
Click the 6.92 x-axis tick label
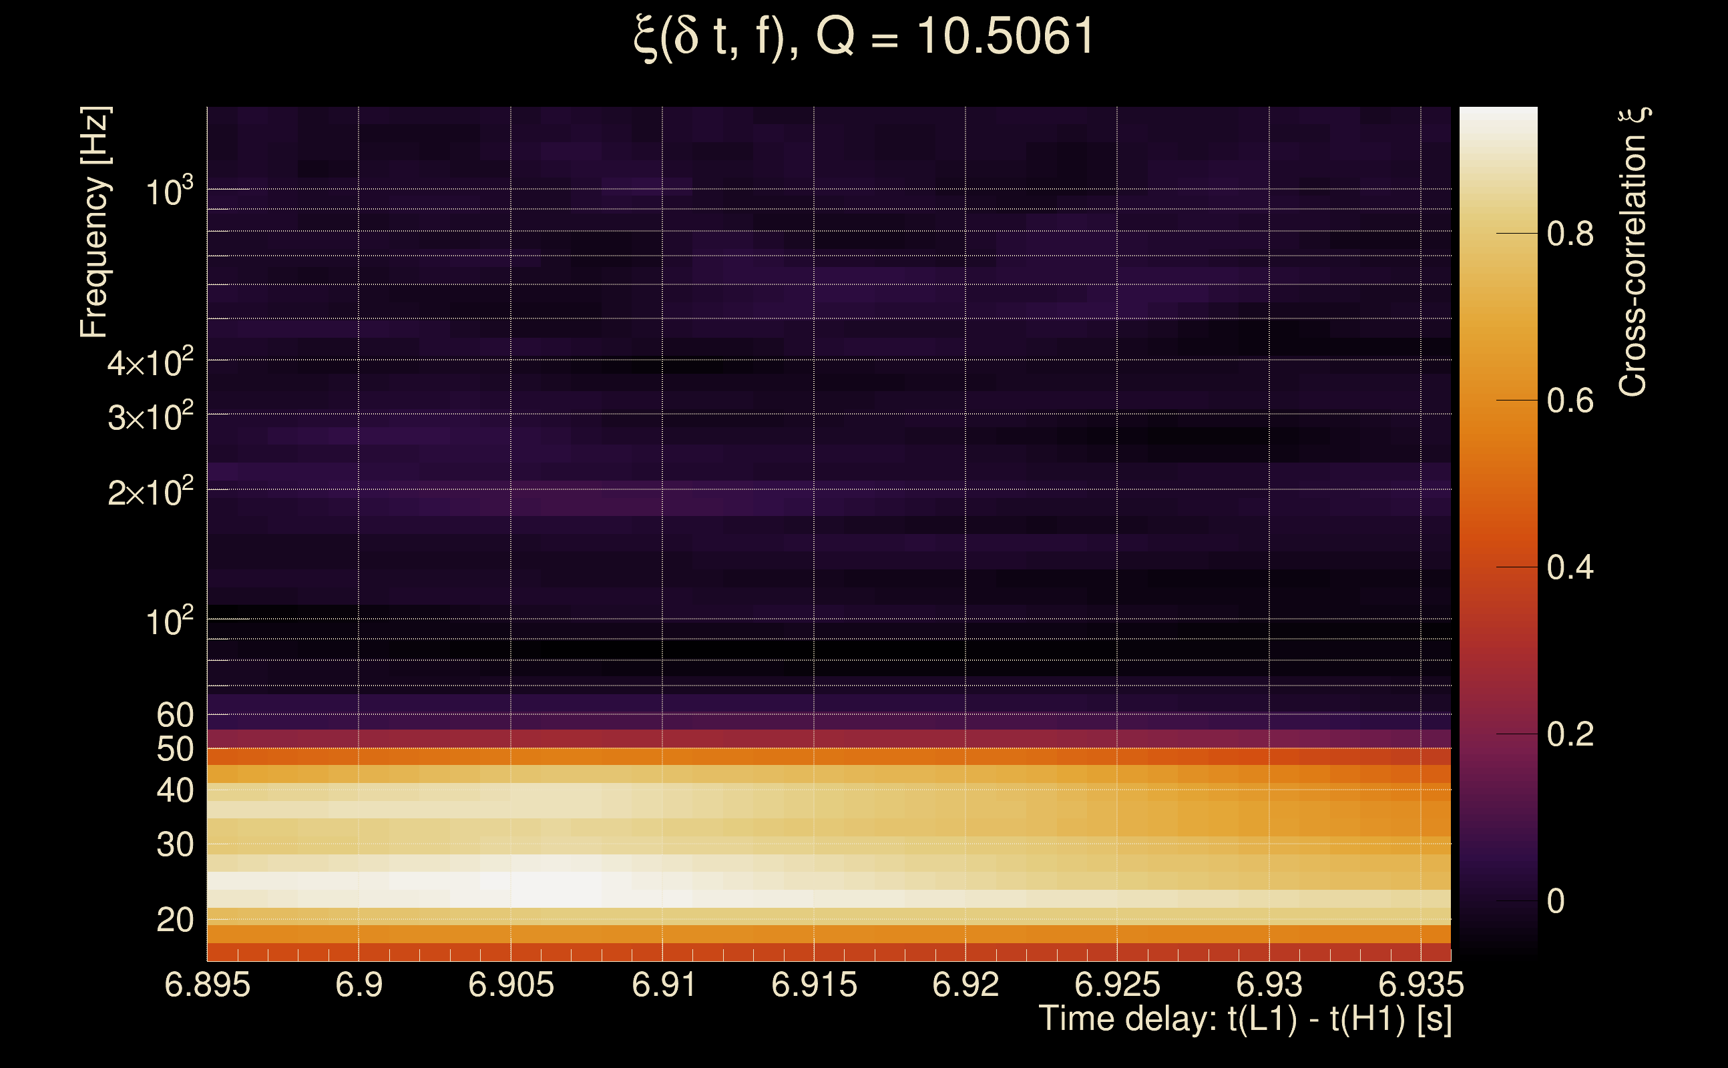(965, 985)
